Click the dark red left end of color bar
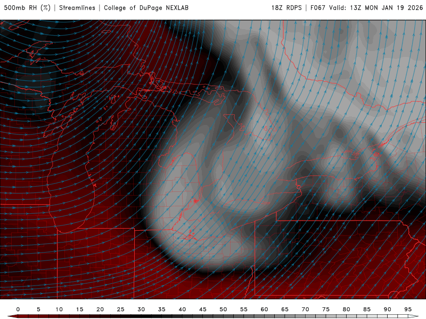 point(12,316)
